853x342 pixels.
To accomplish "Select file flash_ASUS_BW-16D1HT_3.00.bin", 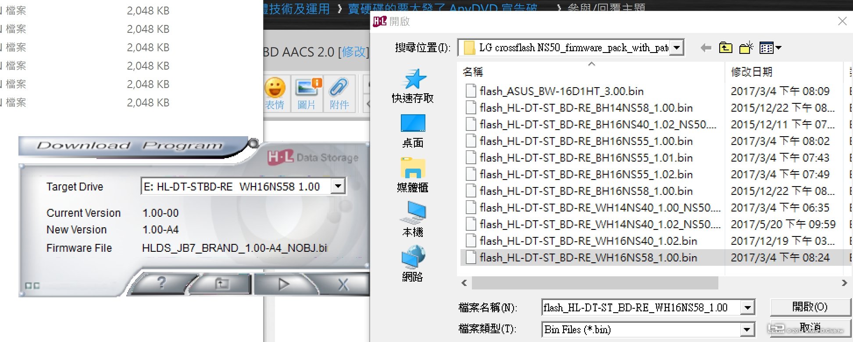I will [x=562, y=91].
